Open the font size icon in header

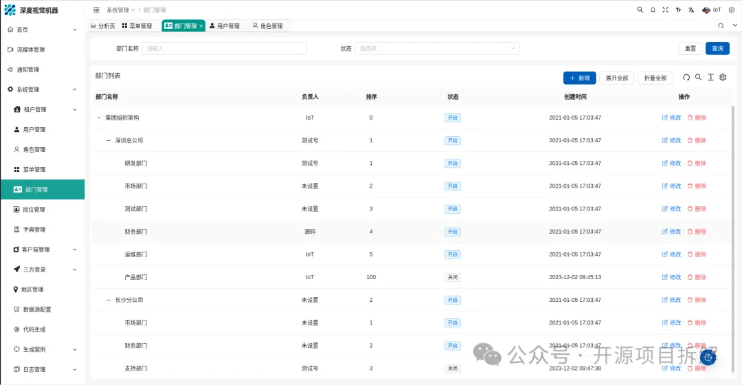tap(678, 10)
